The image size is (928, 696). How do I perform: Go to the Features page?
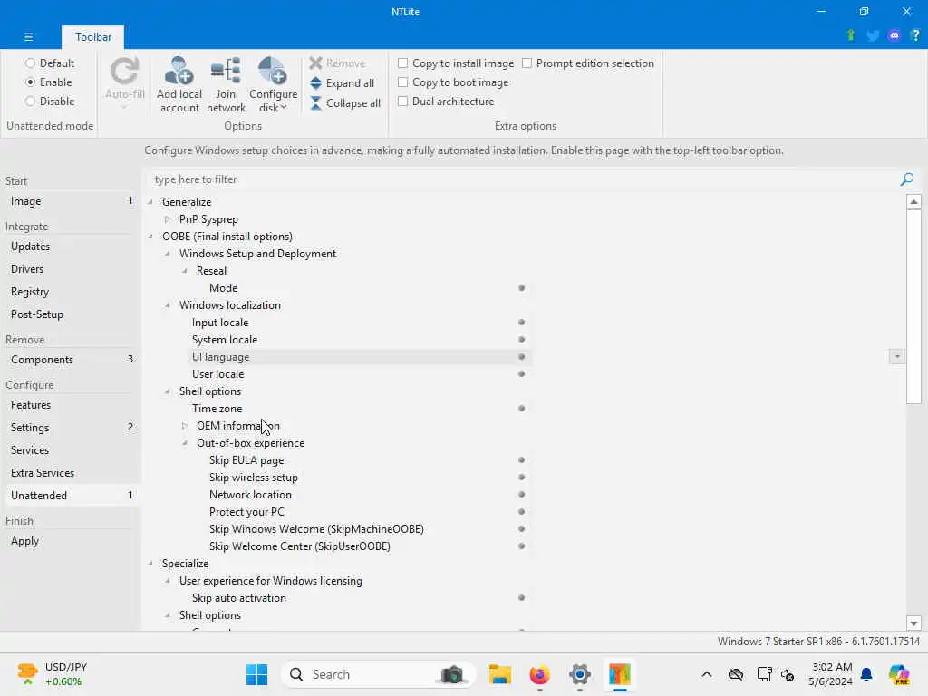click(x=71, y=405)
